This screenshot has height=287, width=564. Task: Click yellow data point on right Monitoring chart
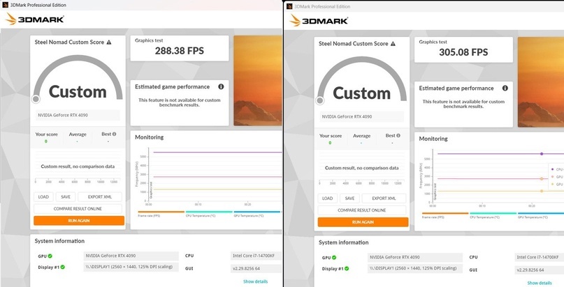542,191
